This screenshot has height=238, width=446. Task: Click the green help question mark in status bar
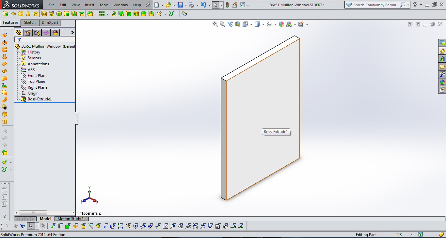(421, 234)
